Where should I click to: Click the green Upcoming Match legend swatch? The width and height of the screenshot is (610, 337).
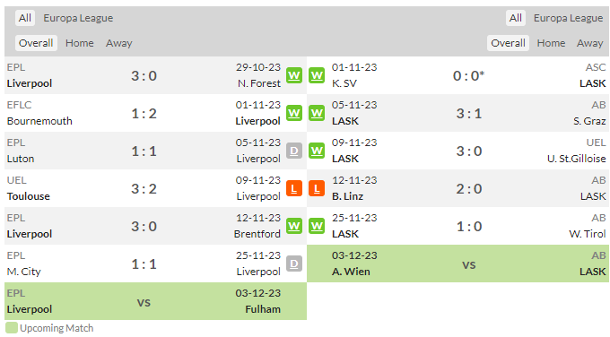[x=12, y=328]
